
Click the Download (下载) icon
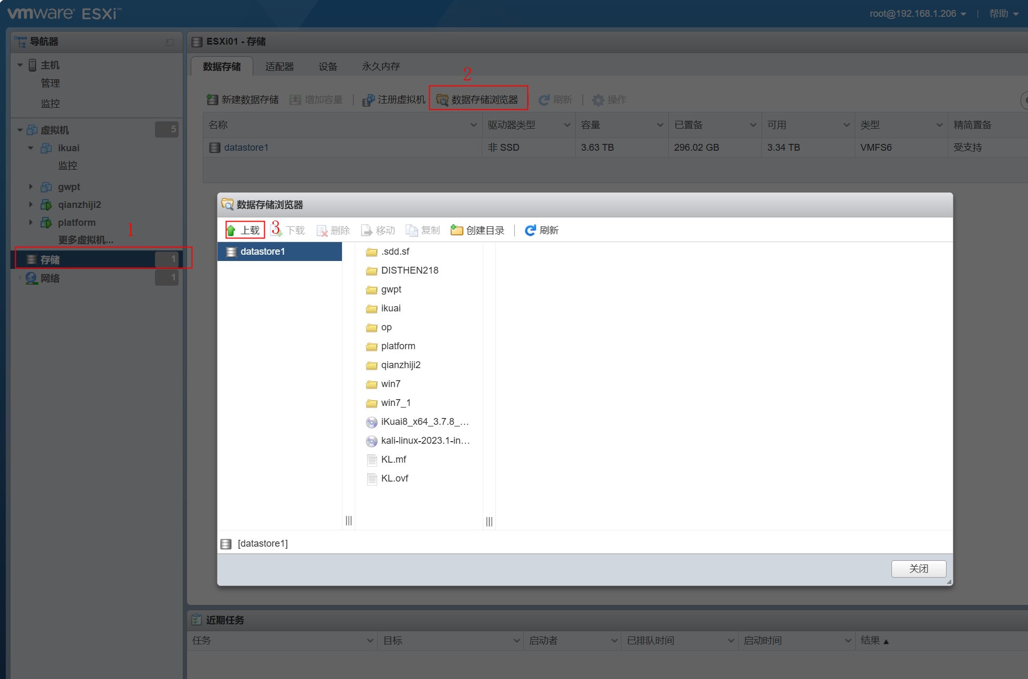[276, 230]
